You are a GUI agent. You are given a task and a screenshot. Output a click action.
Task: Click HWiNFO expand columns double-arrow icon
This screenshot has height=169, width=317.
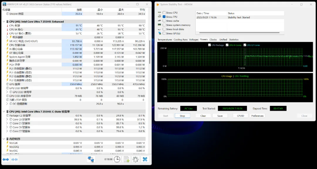point(6,160)
